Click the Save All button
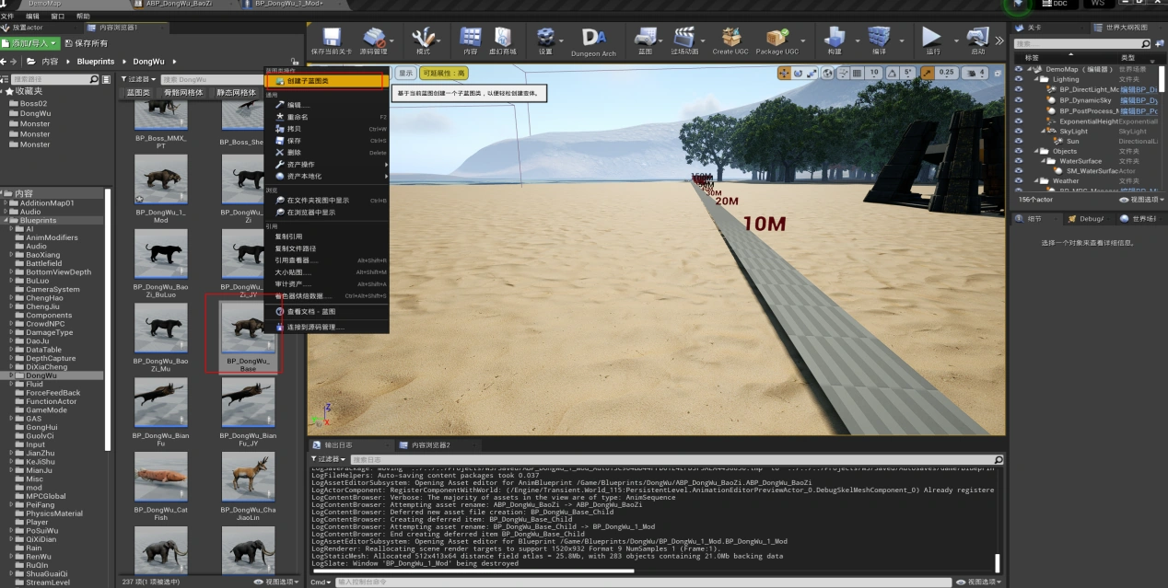 click(85, 43)
